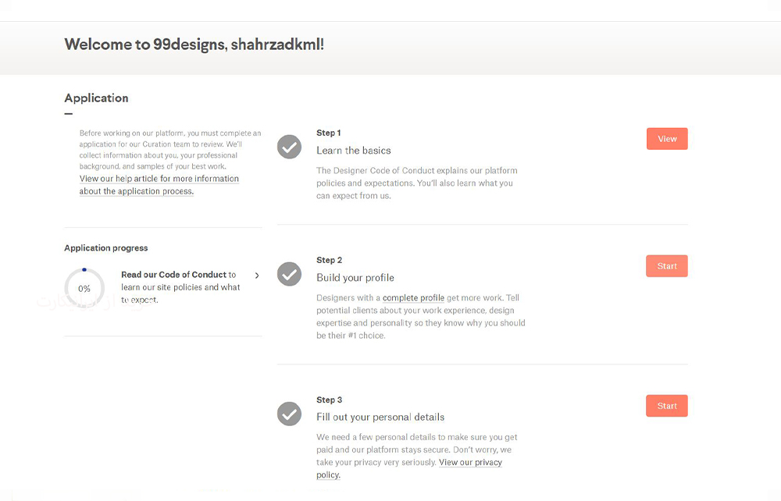Click the Step 3 checkmark circle icon
The width and height of the screenshot is (781, 501).
(x=290, y=414)
